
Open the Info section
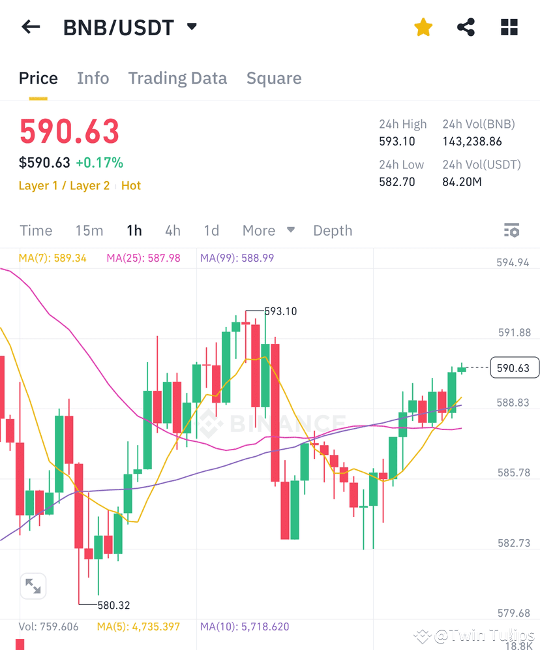[x=93, y=78]
